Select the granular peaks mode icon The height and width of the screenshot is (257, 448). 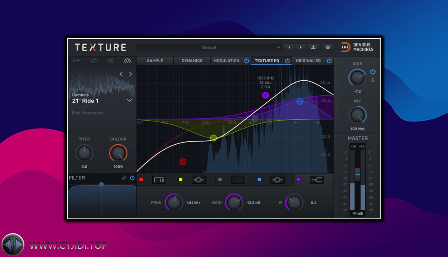pyautogui.click(x=127, y=61)
